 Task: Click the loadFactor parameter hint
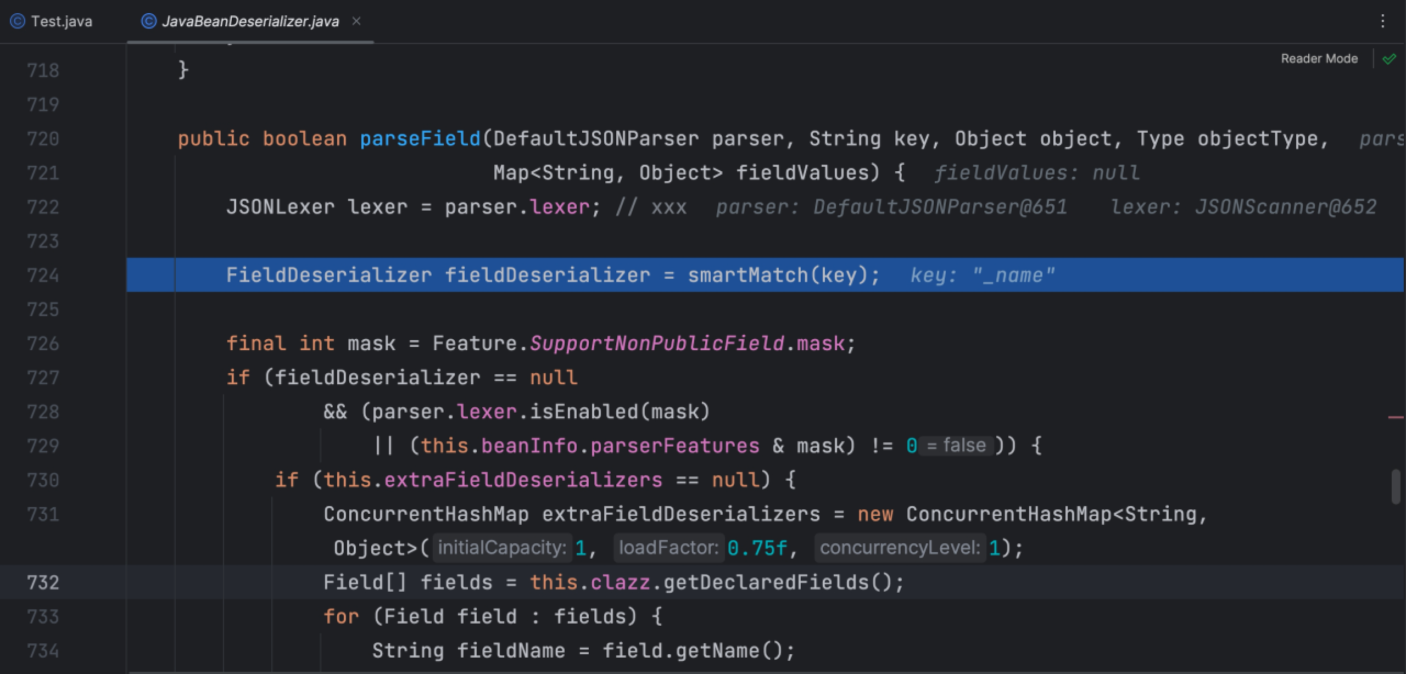click(x=668, y=548)
